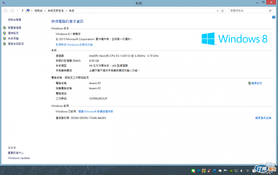Click 變更設定 next to computer name
This screenshot has height=175, width=278.
pyautogui.click(x=257, y=83)
